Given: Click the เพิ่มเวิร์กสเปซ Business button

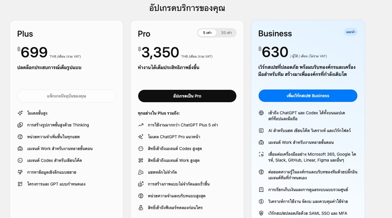Looking at the screenshot, I should click(308, 96).
